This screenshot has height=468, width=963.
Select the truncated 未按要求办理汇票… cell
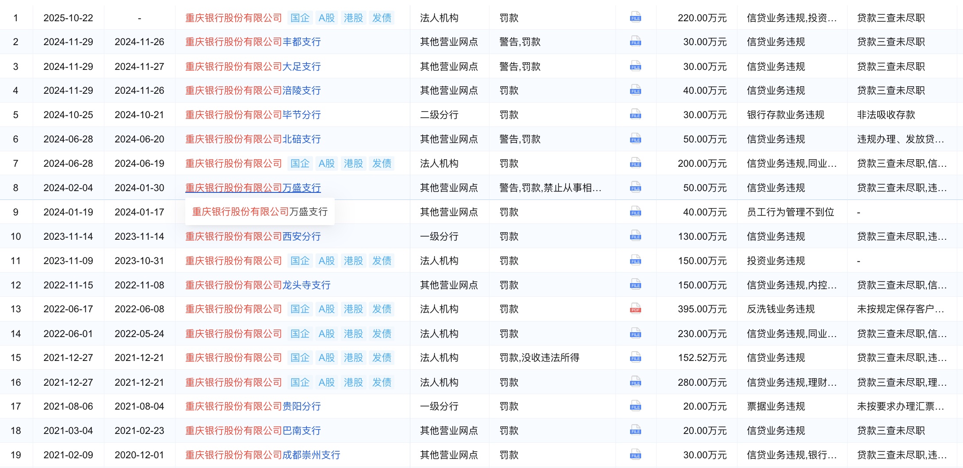pos(901,406)
